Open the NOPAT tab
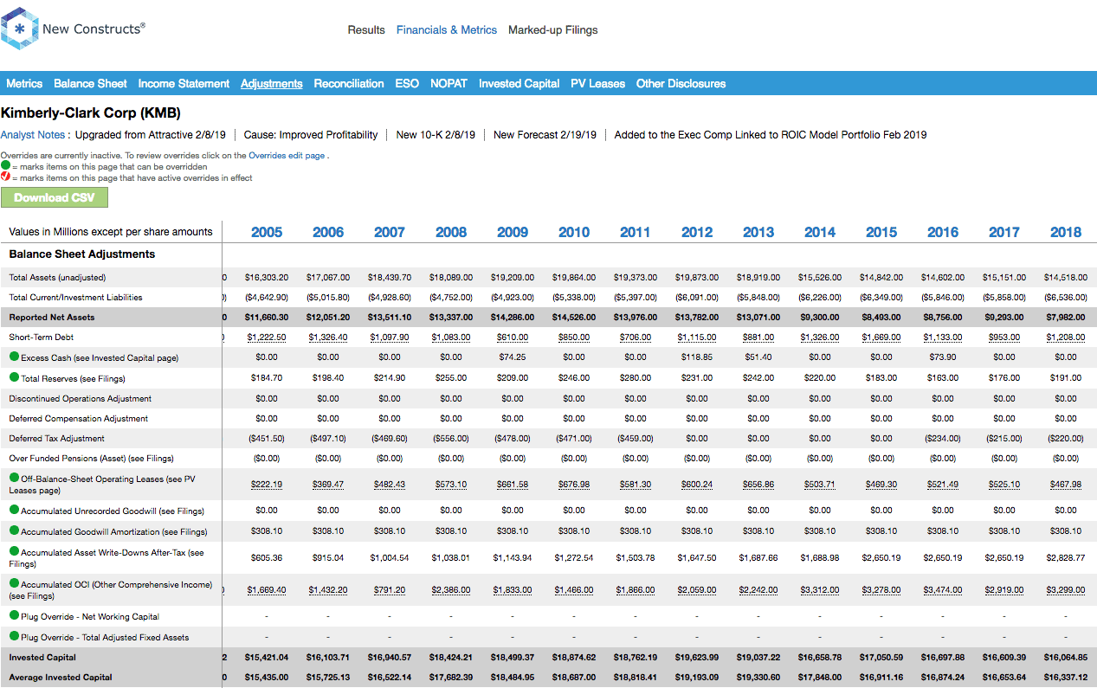Image resolution: width=1097 pixels, height=688 pixels. 448,84
